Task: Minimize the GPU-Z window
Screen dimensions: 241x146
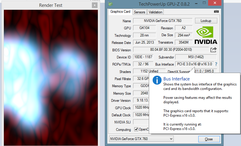Action: [196, 3]
